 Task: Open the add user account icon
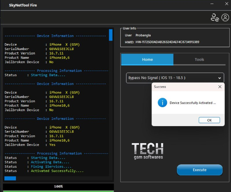(x=215, y=18)
